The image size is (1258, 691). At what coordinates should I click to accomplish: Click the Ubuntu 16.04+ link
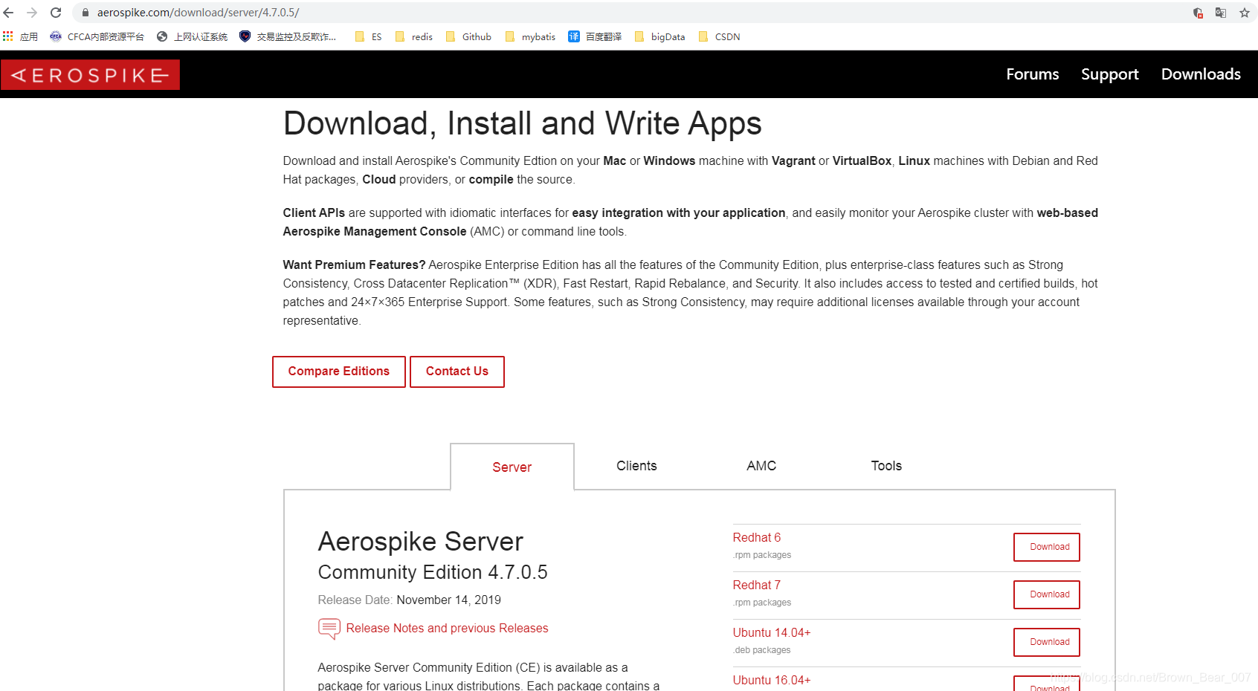pyautogui.click(x=772, y=680)
